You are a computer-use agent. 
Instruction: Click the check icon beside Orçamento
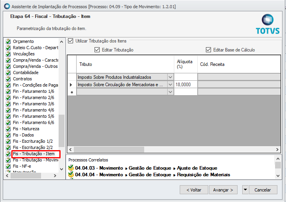[8, 41]
